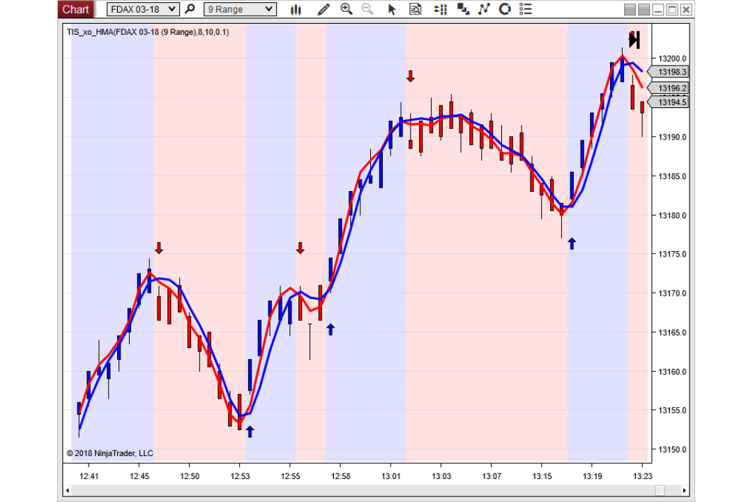Screen dimensions: 753x502
Task: Click the red down arrow above 13:01
Action: 410,77
